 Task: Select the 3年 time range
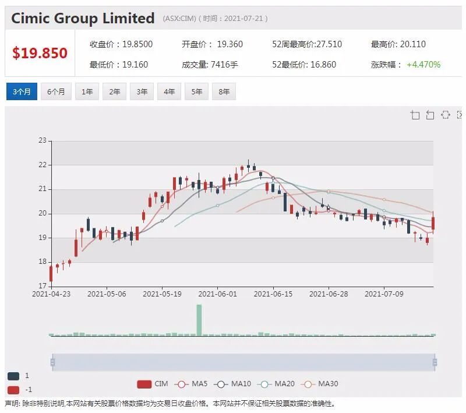click(x=142, y=91)
